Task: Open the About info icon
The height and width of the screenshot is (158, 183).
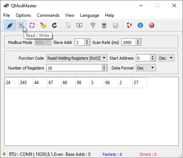Action: click(x=140, y=25)
